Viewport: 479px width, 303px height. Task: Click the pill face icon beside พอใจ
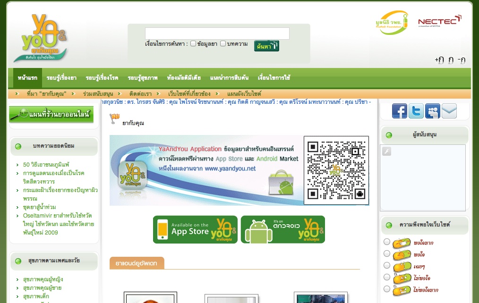point(402,254)
